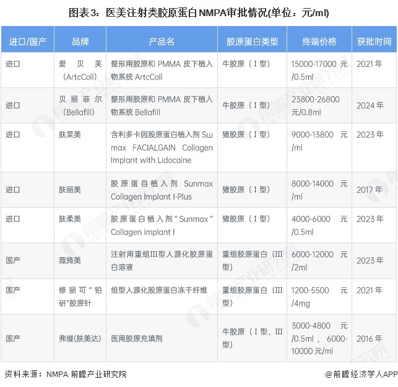This screenshot has width=398, height=387.
Task: Click '猪胶原（I型）' in 肤柔美 row
Action: click(x=246, y=219)
